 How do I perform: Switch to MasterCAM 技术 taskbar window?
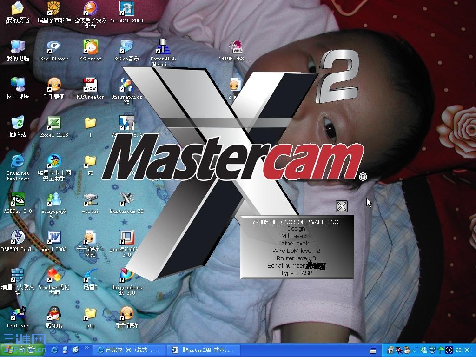[204, 350]
